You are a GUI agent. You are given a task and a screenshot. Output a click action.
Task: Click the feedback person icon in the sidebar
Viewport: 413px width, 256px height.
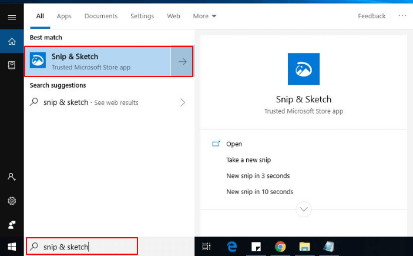coord(12,224)
